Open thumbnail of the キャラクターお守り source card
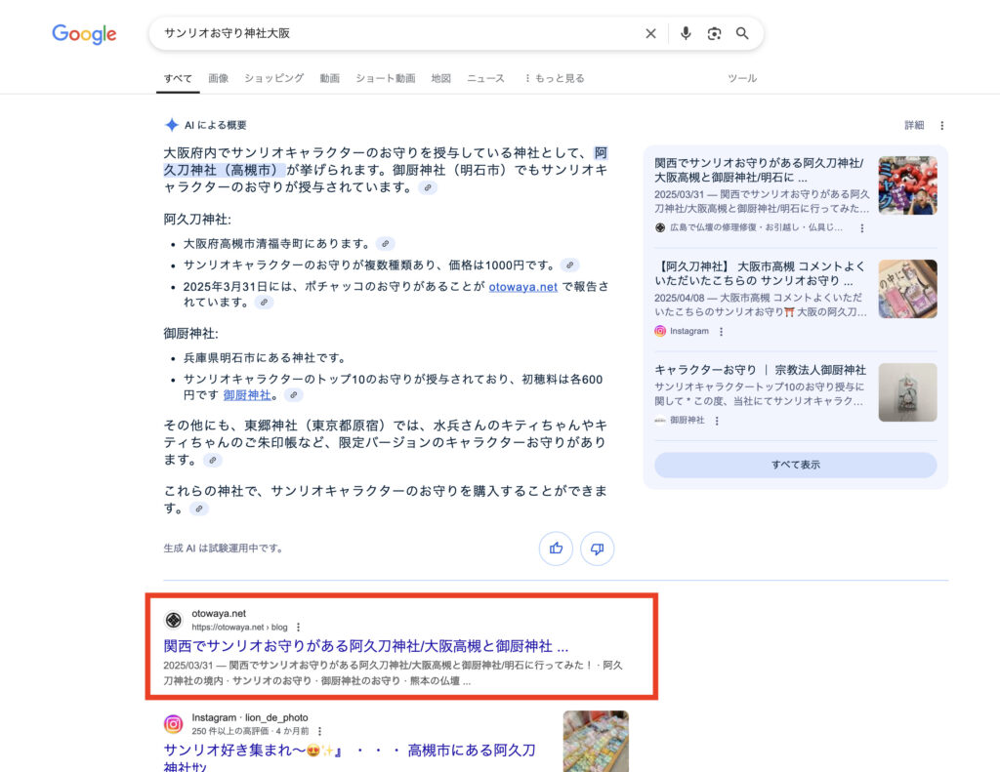Viewport: 1000px width, 772px height. pyautogui.click(x=907, y=392)
